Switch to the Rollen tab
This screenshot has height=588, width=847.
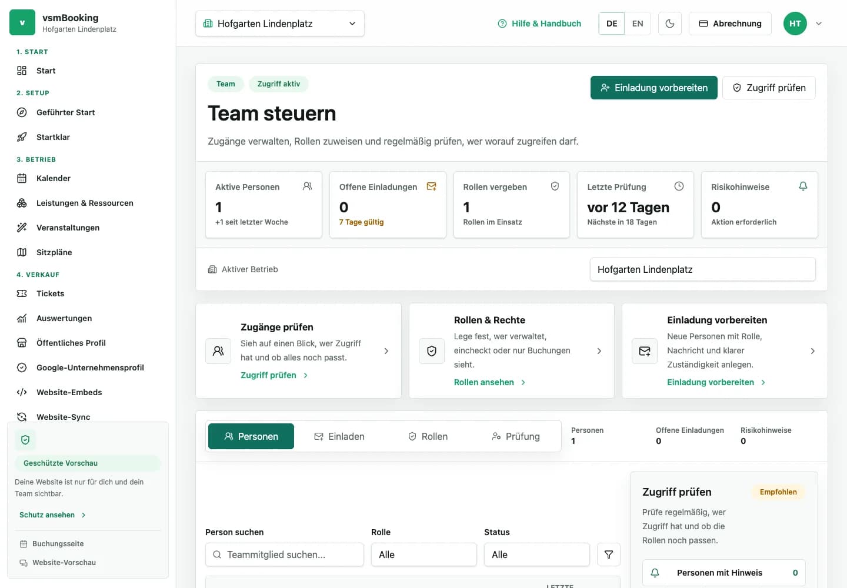click(x=428, y=436)
